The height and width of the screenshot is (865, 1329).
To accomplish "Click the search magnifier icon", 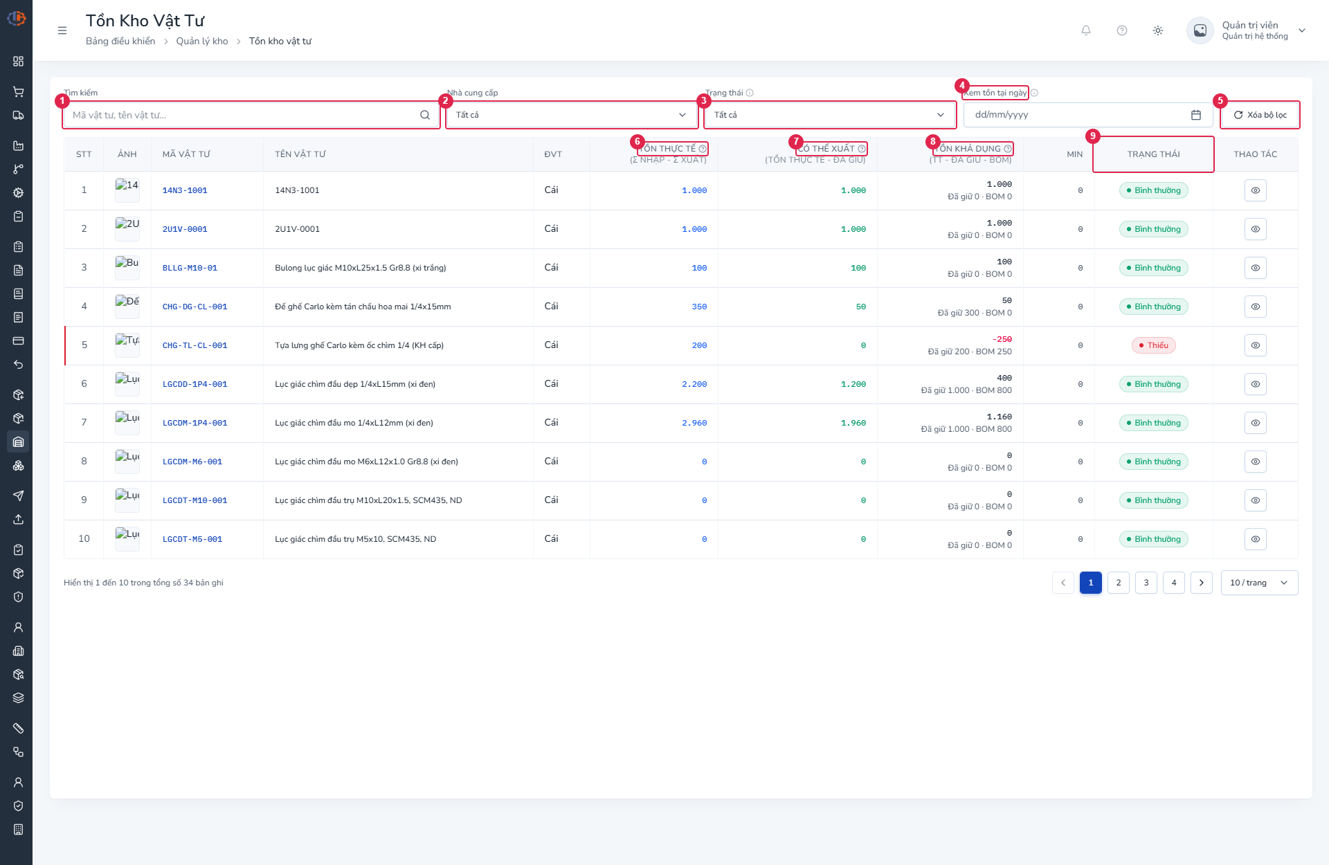I will click(425, 115).
